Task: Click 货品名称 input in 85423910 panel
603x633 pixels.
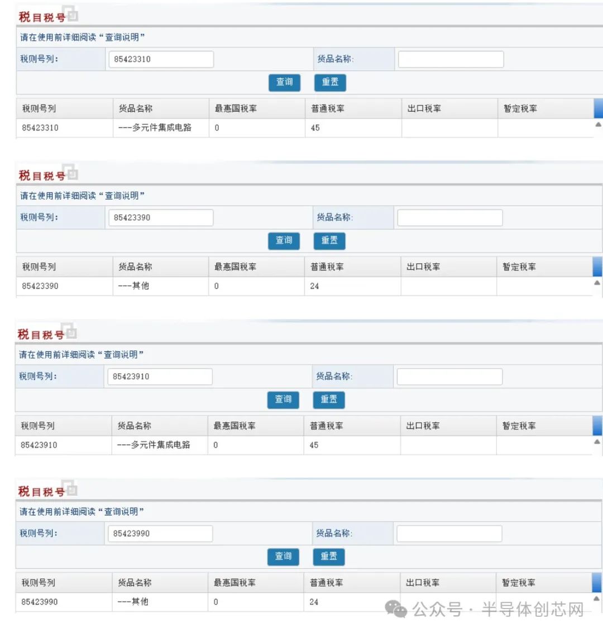Action: [450, 376]
